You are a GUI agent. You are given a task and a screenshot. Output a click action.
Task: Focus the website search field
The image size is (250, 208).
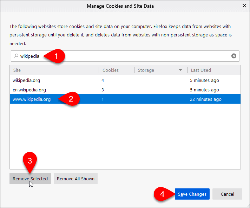click(x=125, y=56)
